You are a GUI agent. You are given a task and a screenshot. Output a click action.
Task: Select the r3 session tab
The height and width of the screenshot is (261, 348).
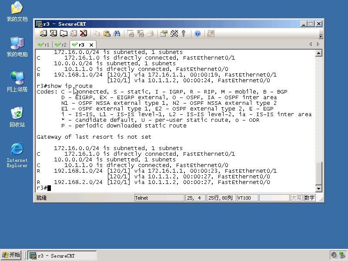pyautogui.click(x=78, y=45)
